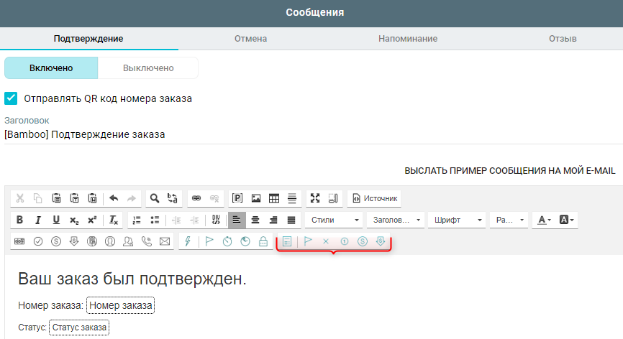Click the teal stopwatch icon
The height and width of the screenshot is (339, 623).
click(x=227, y=241)
